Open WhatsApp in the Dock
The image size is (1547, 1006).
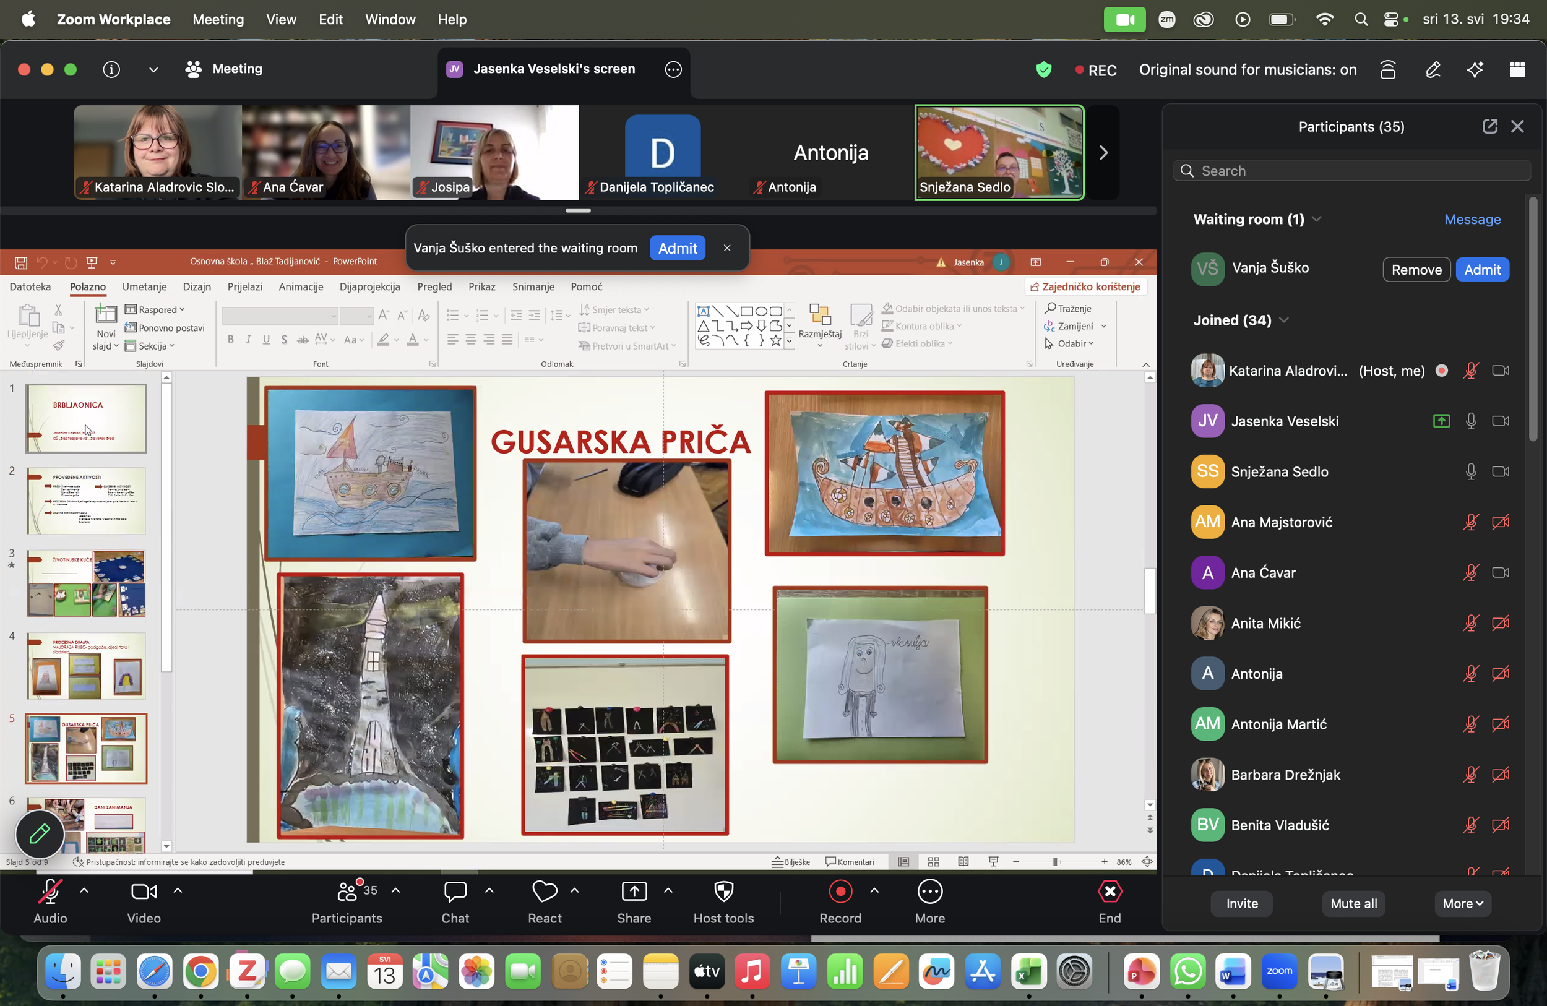[1187, 971]
